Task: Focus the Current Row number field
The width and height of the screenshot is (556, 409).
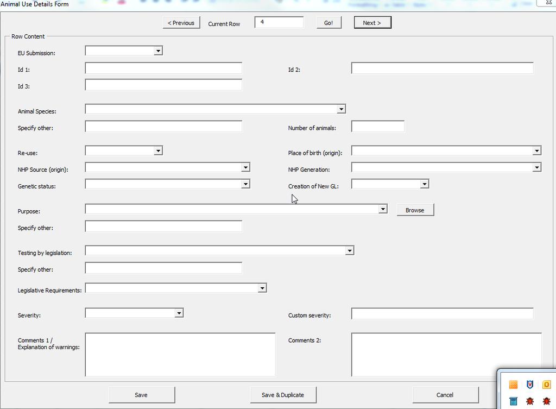Action: click(x=279, y=22)
